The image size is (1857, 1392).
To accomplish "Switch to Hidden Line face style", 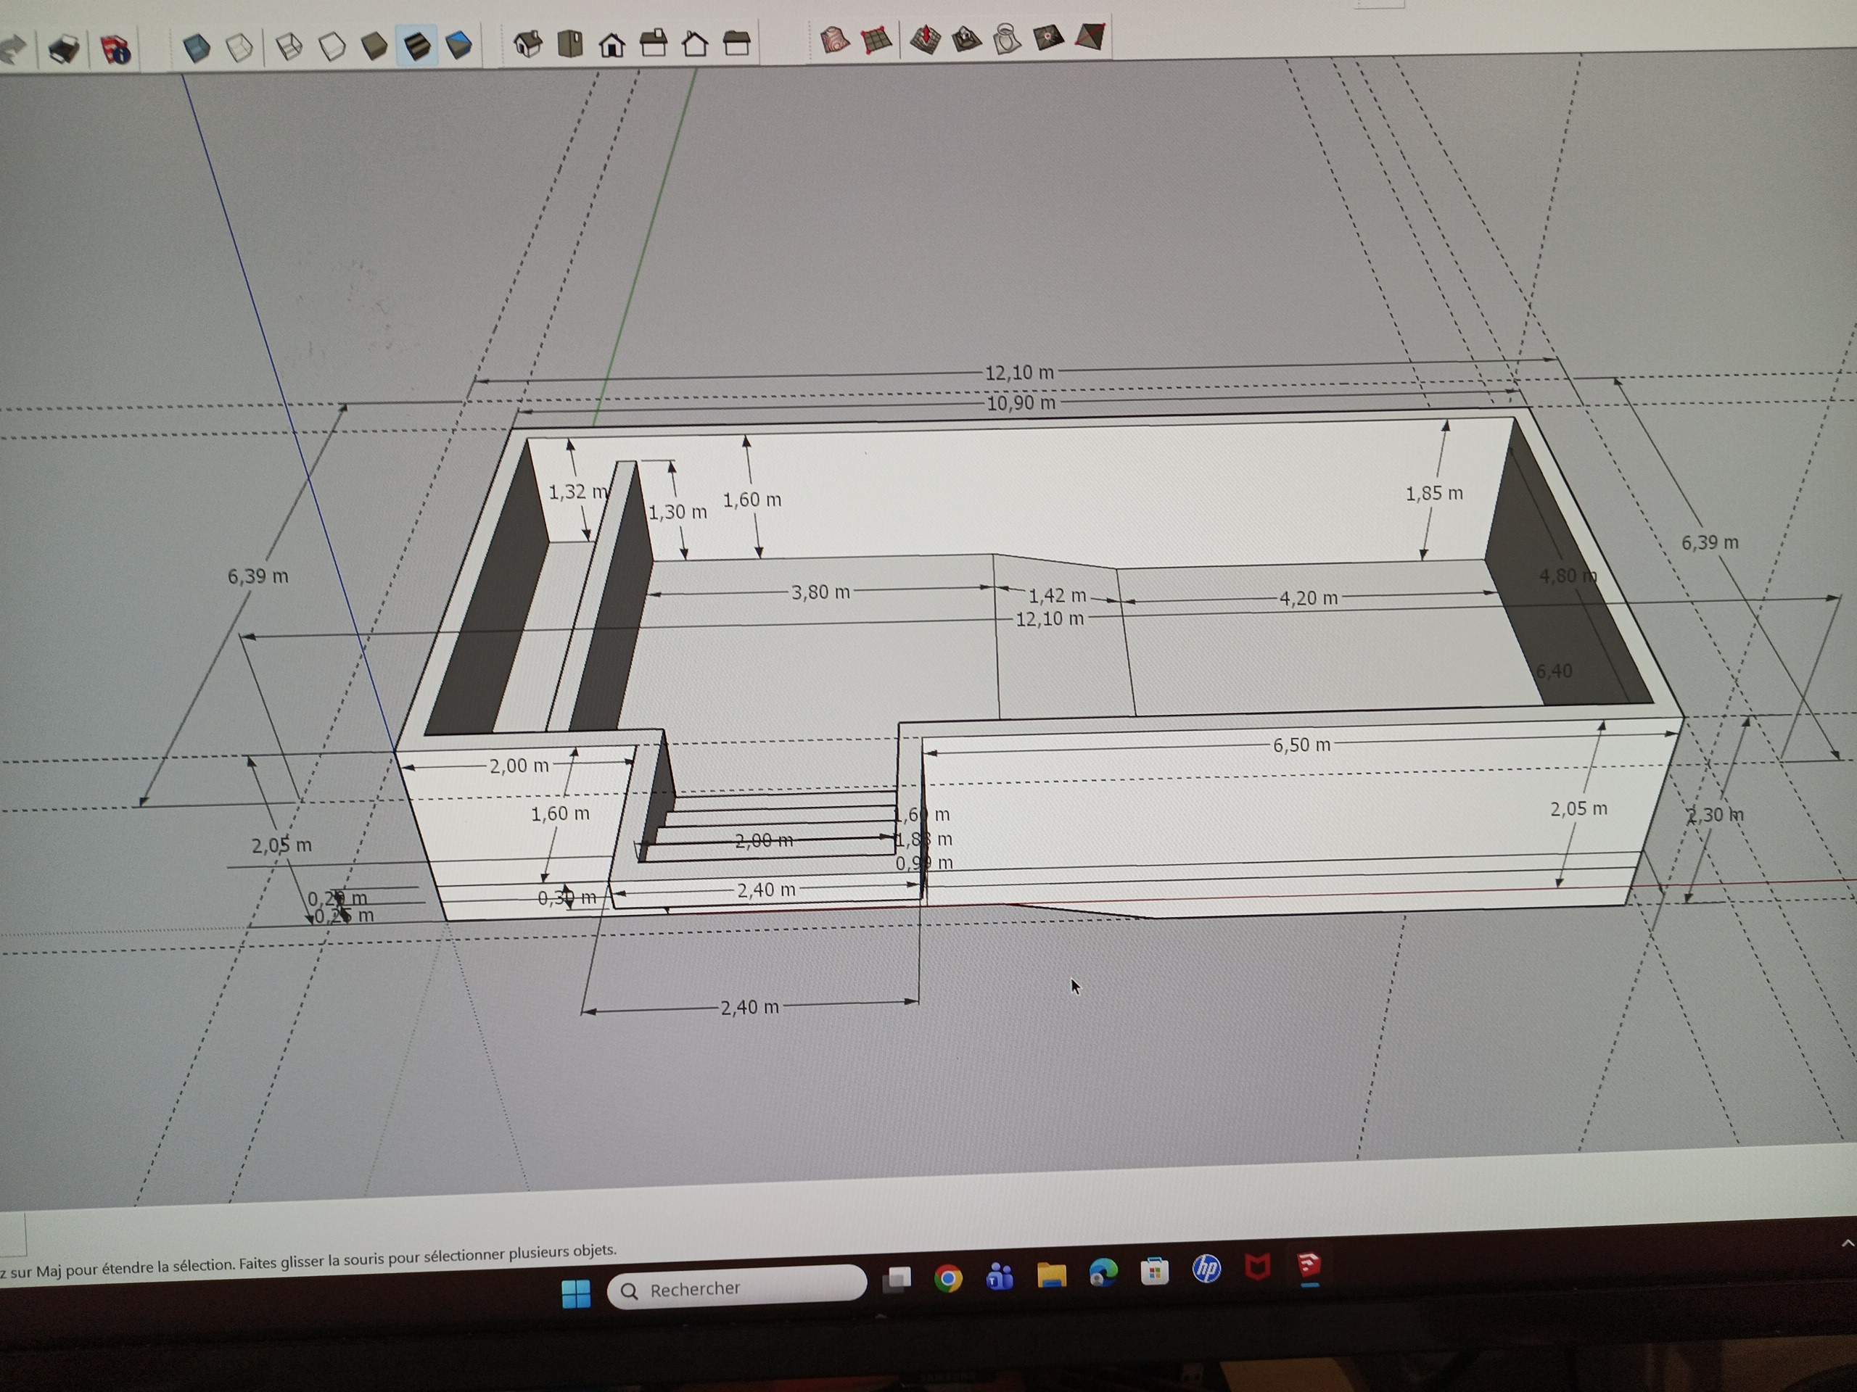I will 332,46.
